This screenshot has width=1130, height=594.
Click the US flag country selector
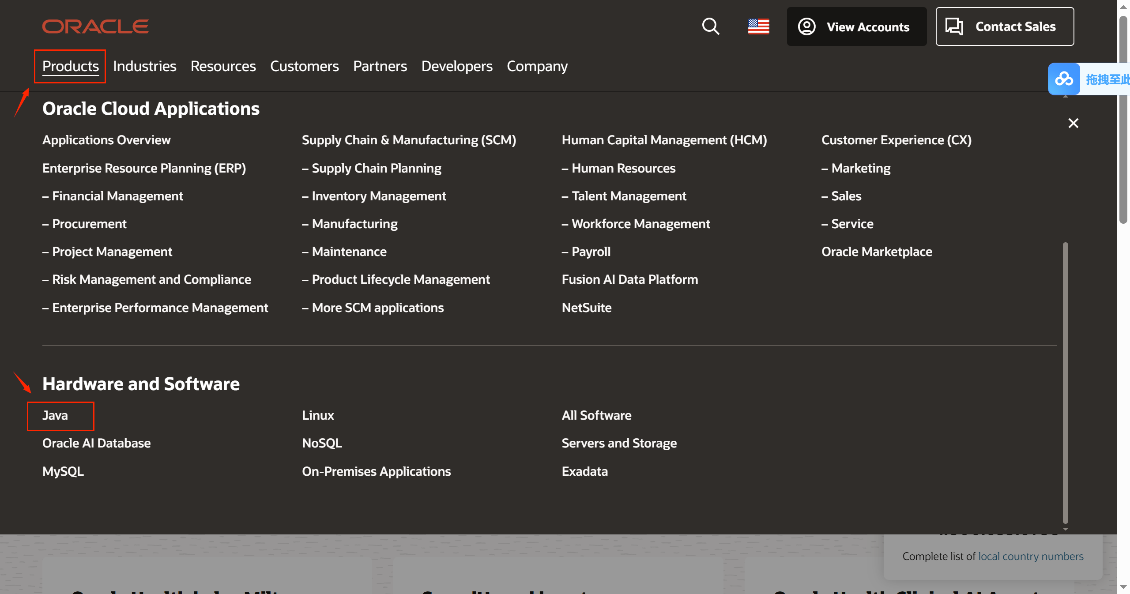click(759, 26)
